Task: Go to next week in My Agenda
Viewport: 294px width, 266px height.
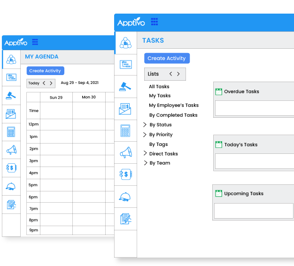Action: (x=51, y=83)
